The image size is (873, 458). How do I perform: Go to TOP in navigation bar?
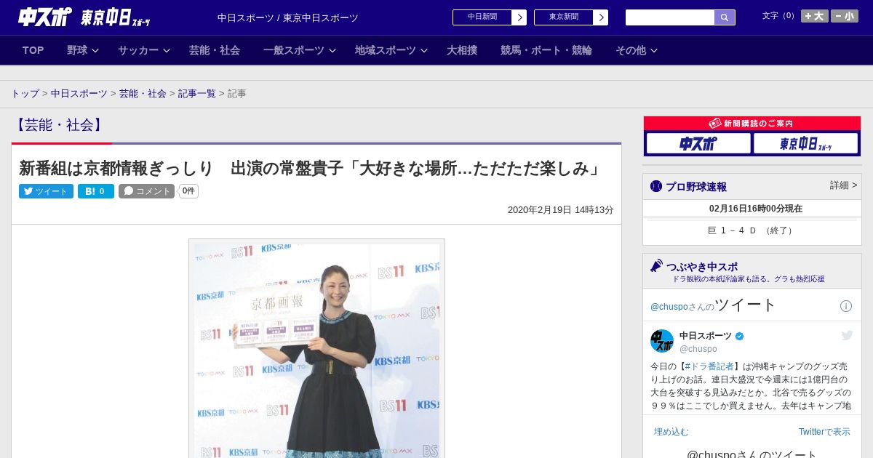click(33, 50)
